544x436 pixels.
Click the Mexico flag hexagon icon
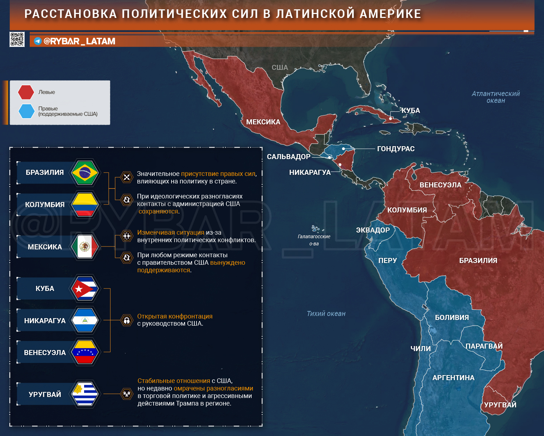[x=85, y=246]
